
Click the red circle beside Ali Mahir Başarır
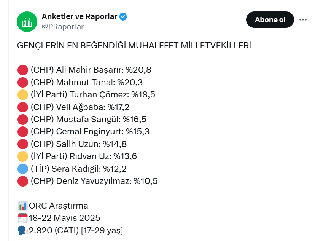coord(23,70)
